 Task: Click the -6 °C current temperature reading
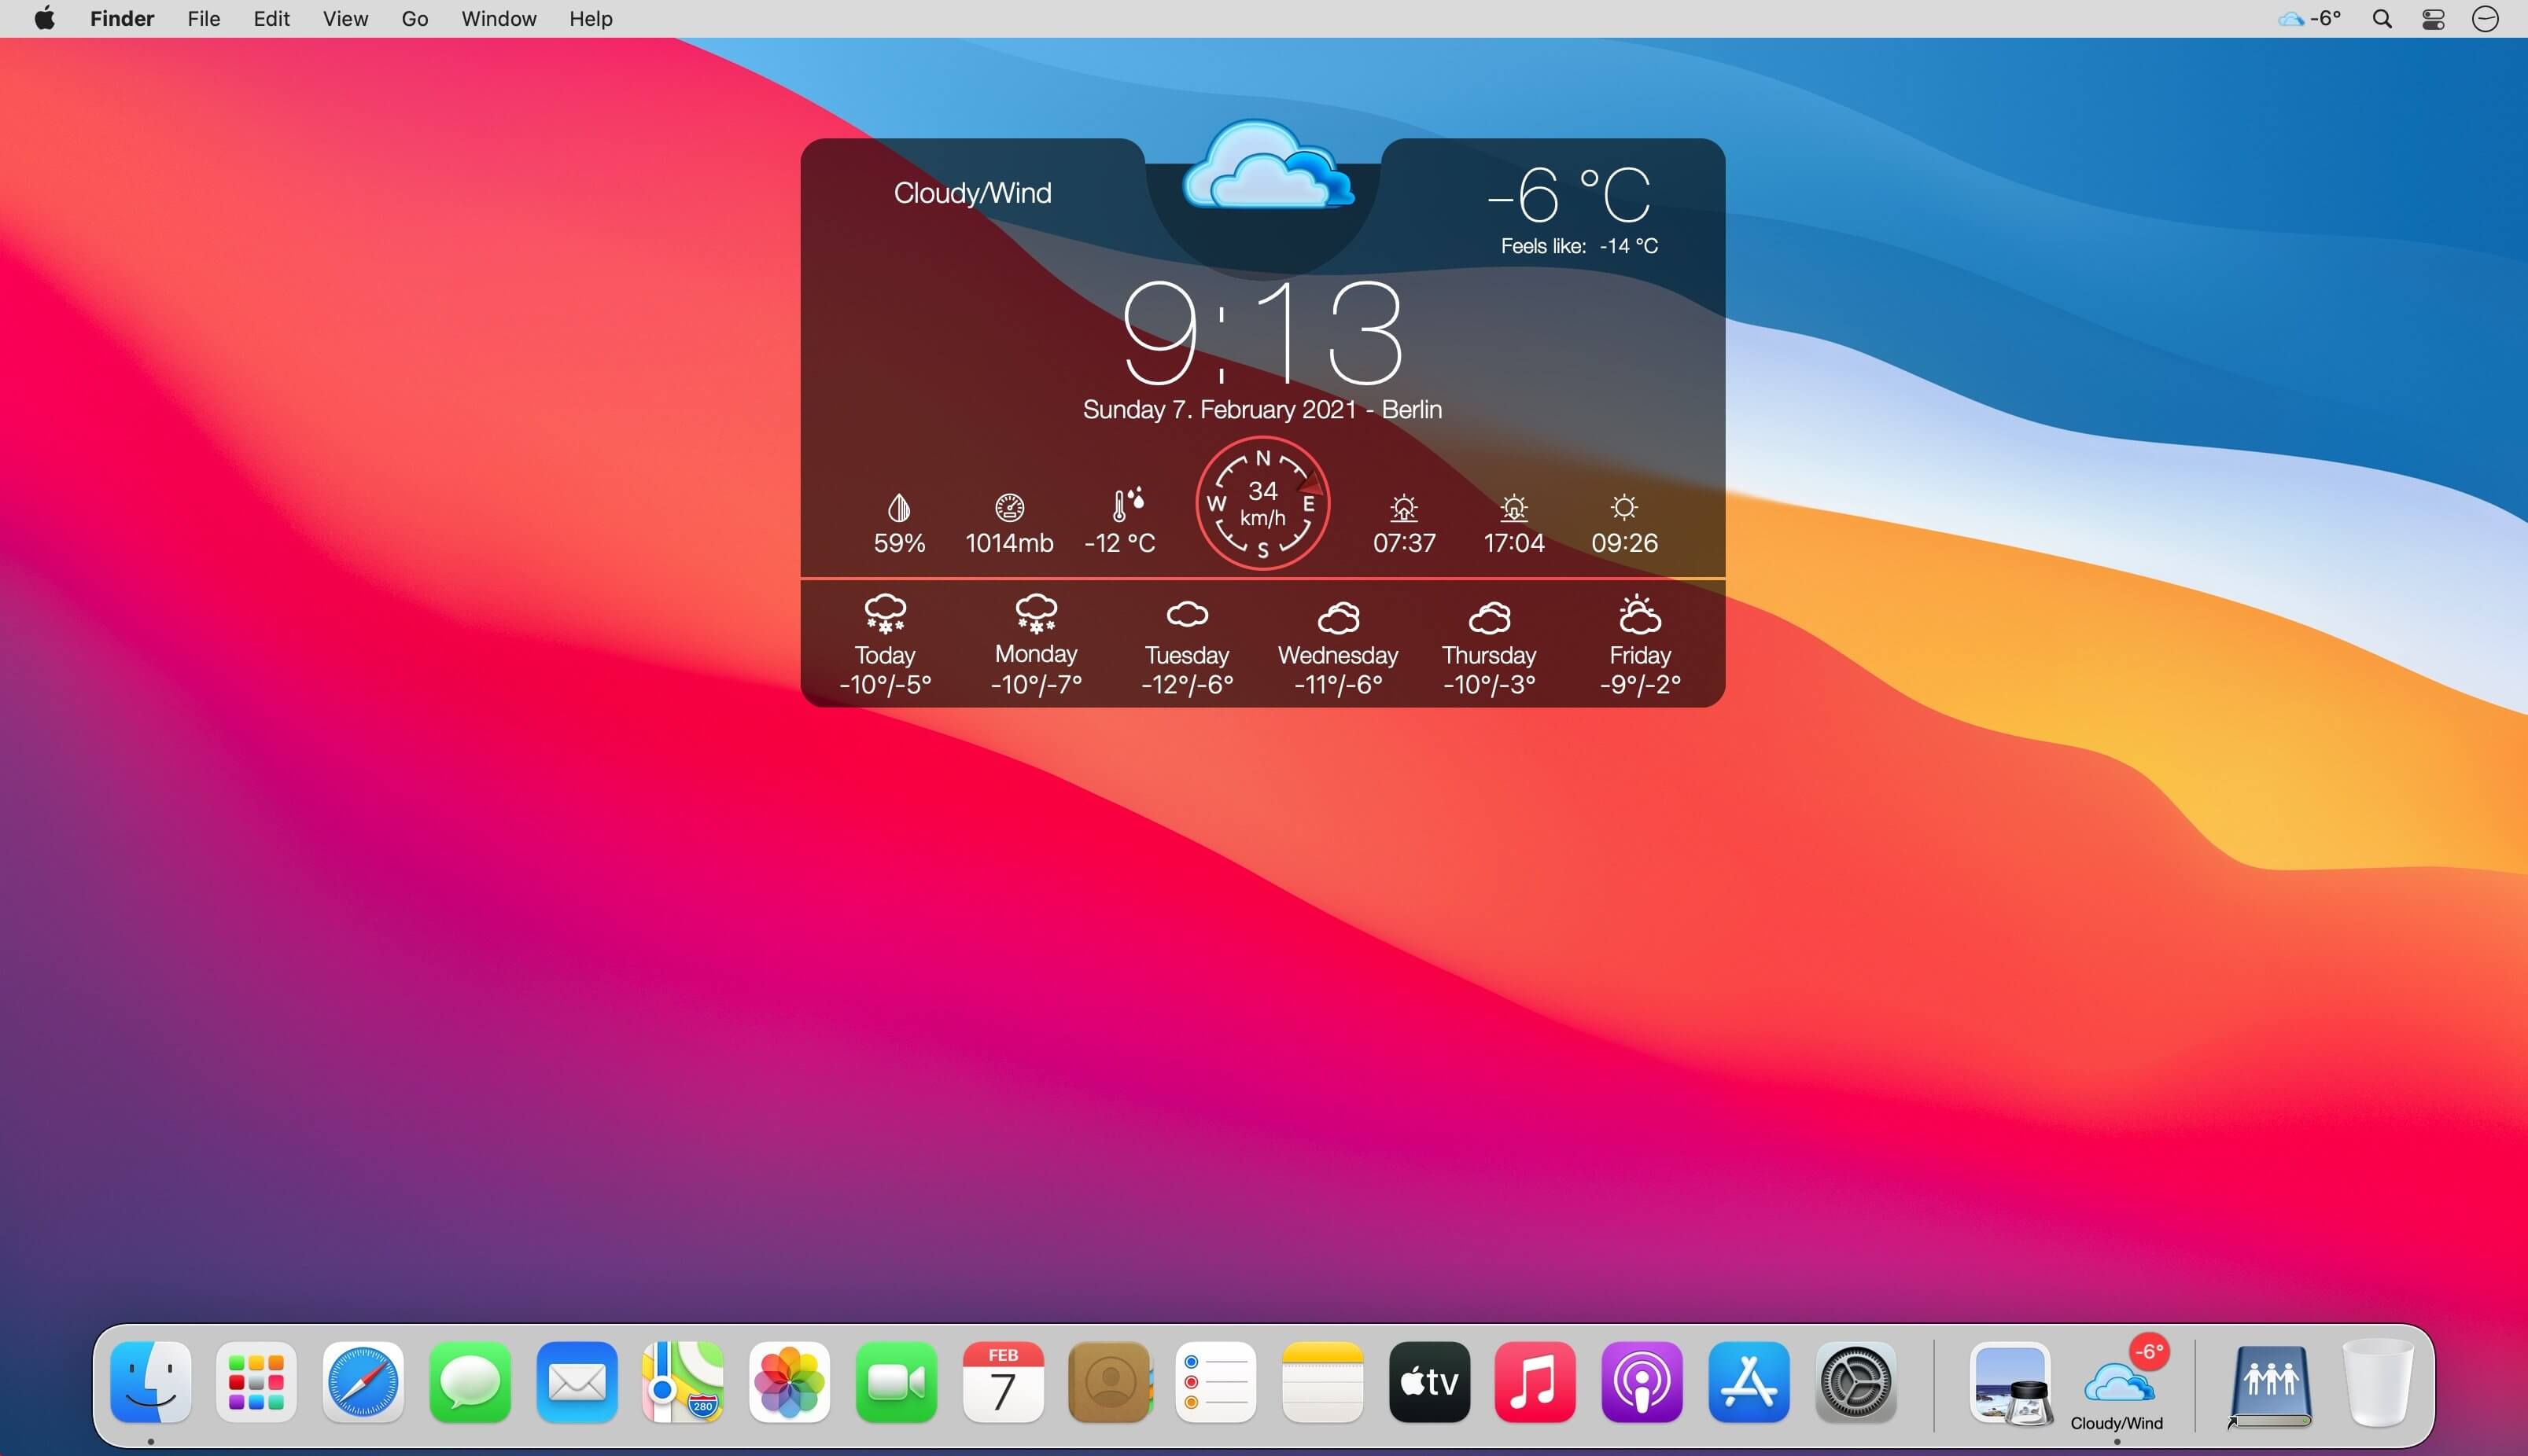pos(1568,194)
